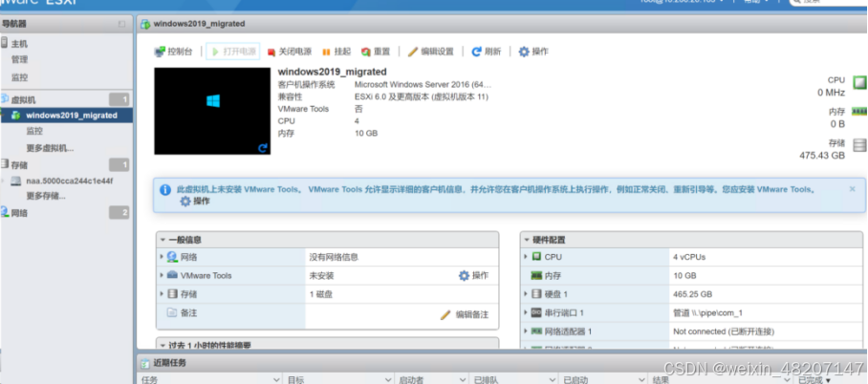868x384 pixels.
Task: Click the 4 vCPUs value
Action: 689,257
